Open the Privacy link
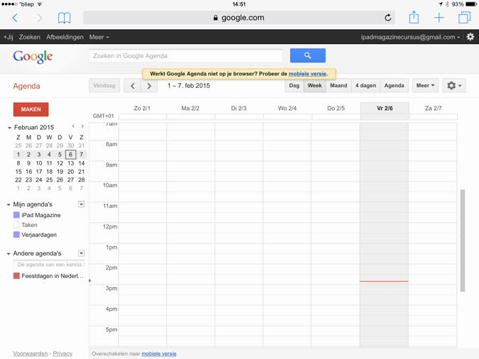 [x=63, y=354]
